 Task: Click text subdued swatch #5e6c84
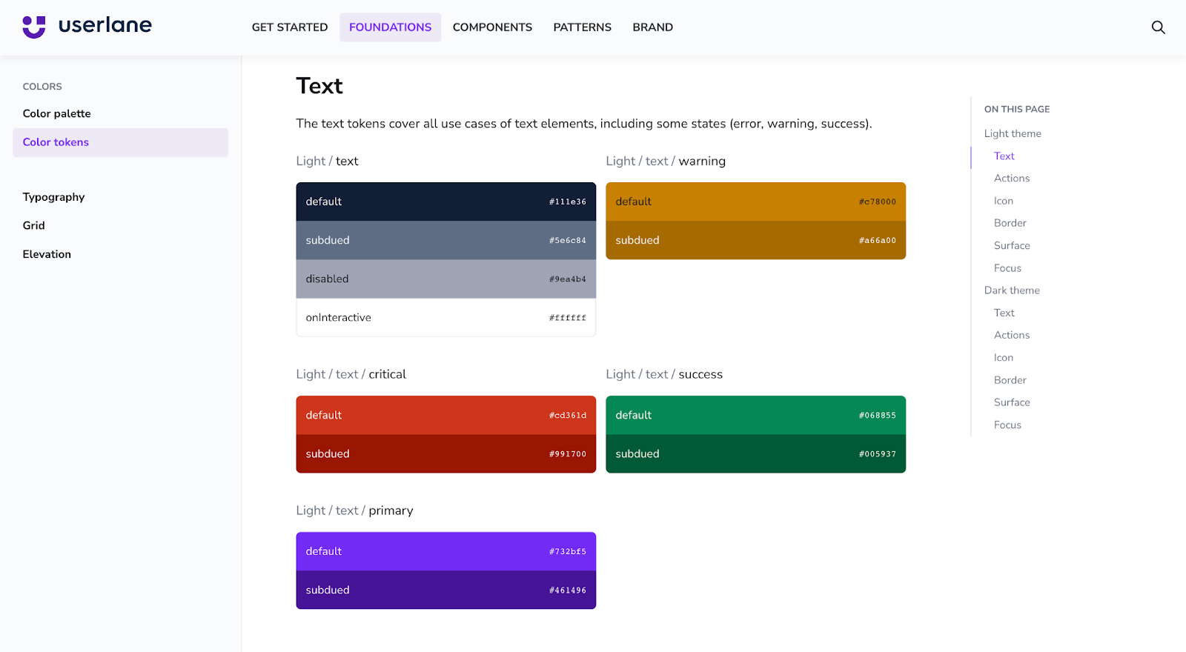(x=445, y=240)
